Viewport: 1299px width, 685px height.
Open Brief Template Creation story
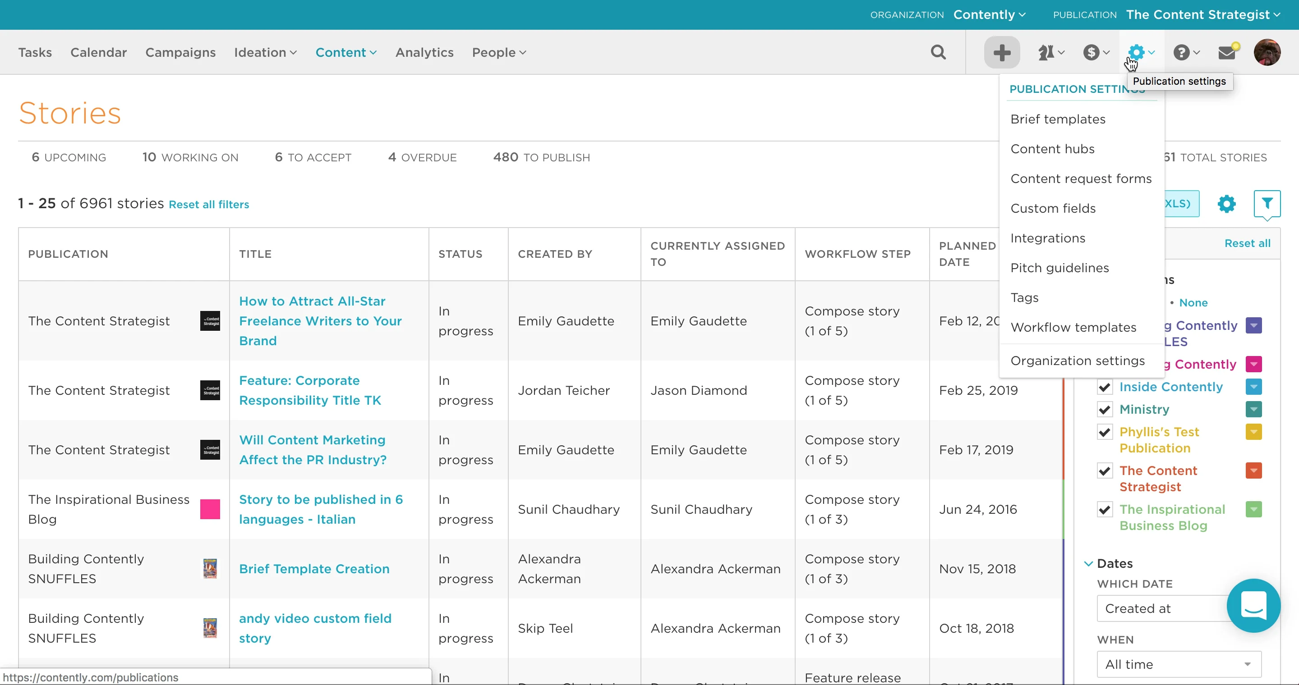314,569
